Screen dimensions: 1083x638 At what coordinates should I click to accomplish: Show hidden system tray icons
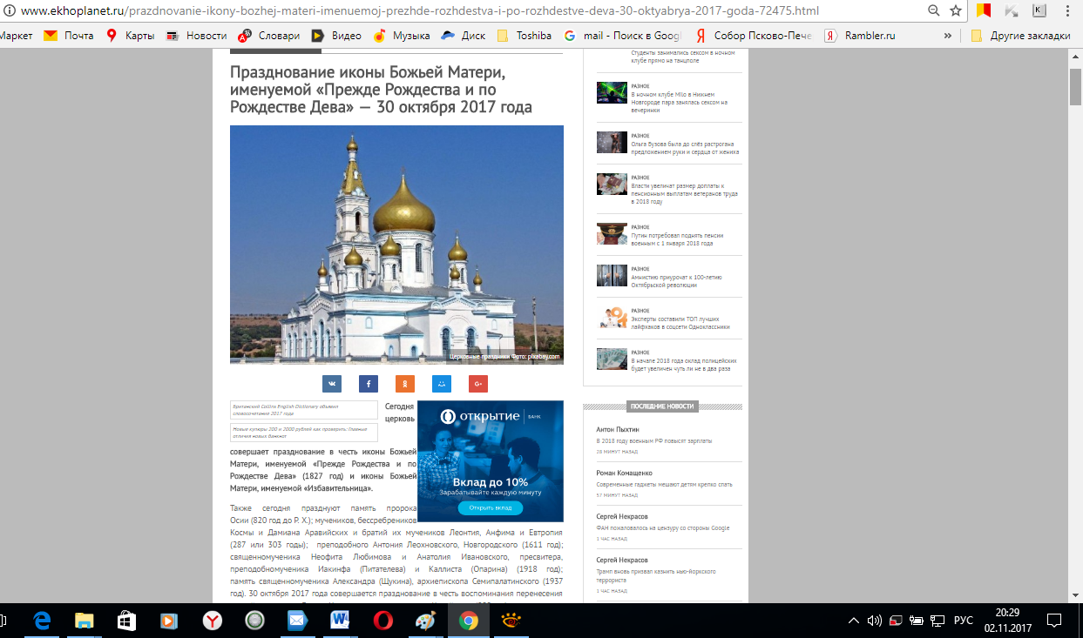pos(854,621)
